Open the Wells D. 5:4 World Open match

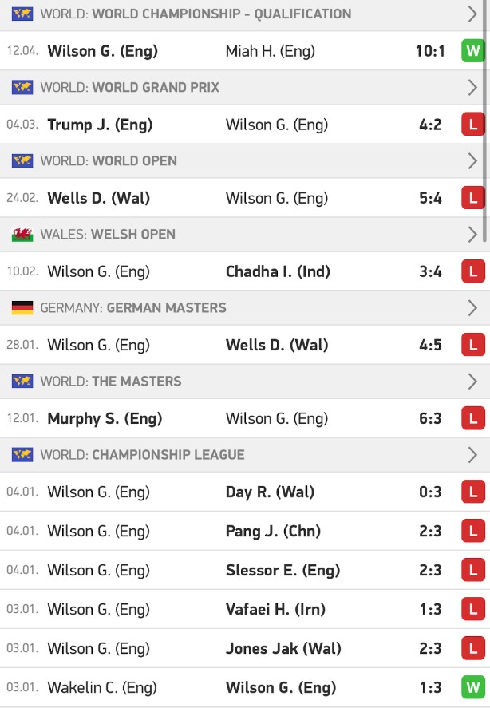click(245, 198)
